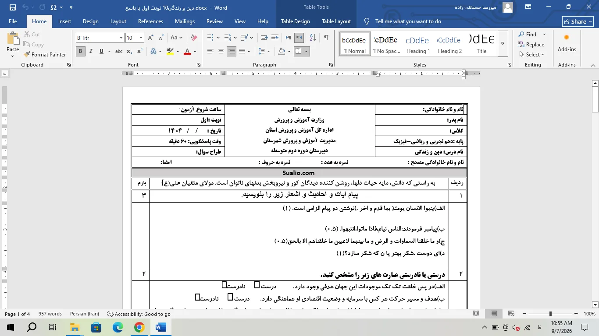The image size is (599, 336).
Task: Toggle show/hide paragraph marks
Action: click(326, 38)
